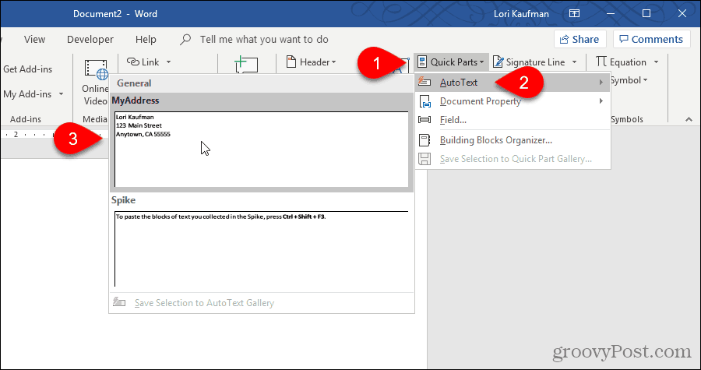Screen dimensions: 701x370
Task: Open the My Add-ins dropdown
Action: pyautogui.click(x=33, y=94)
